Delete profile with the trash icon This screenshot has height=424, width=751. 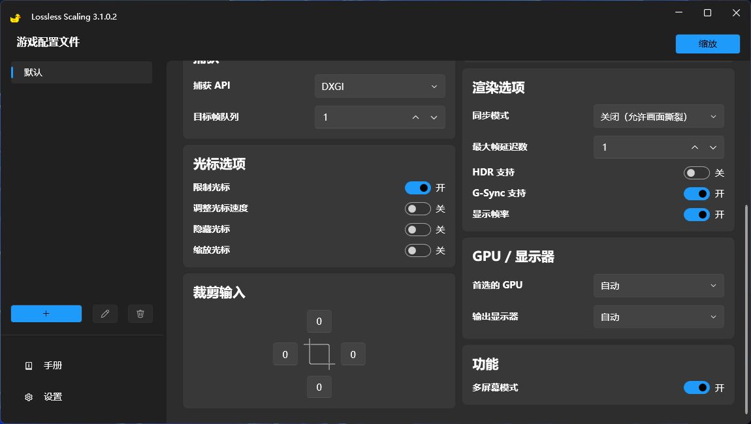click(140, 314)
